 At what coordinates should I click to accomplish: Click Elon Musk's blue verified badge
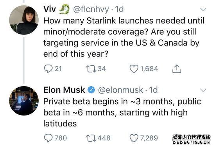point(91,90)
